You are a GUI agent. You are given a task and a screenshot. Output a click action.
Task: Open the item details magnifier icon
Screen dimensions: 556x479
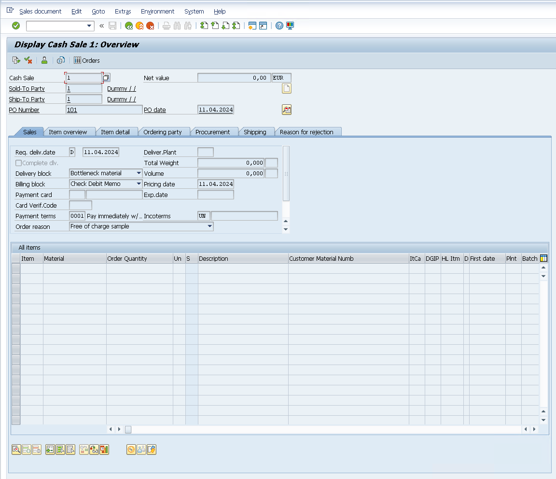tap(16, 450)
